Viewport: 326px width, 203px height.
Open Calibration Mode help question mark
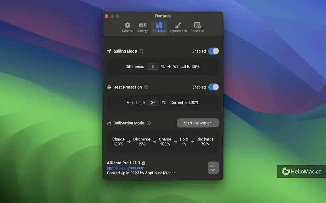click(149, 123)
